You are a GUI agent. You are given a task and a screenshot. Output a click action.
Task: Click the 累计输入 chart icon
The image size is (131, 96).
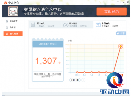[33, 25]
